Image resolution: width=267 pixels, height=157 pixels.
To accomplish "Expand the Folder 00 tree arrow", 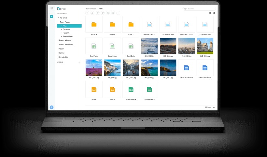I will pos(61,29).
